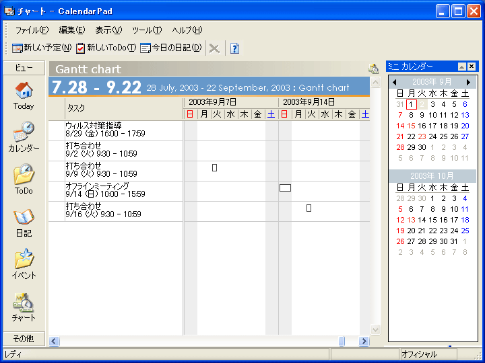Click the Gantt chart header settings icon

pyautogui.click(x=374, y=69)
